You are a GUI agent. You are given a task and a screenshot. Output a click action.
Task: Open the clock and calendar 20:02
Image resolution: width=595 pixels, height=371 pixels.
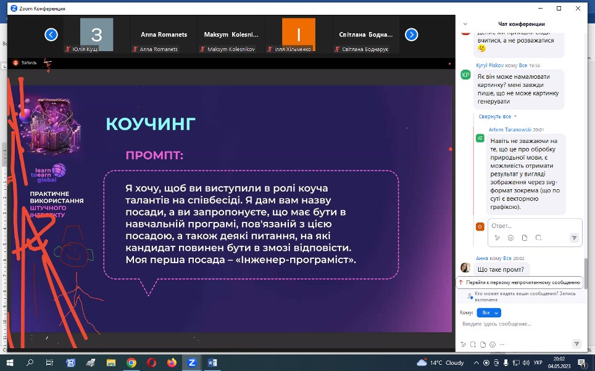tap(559, 362)
